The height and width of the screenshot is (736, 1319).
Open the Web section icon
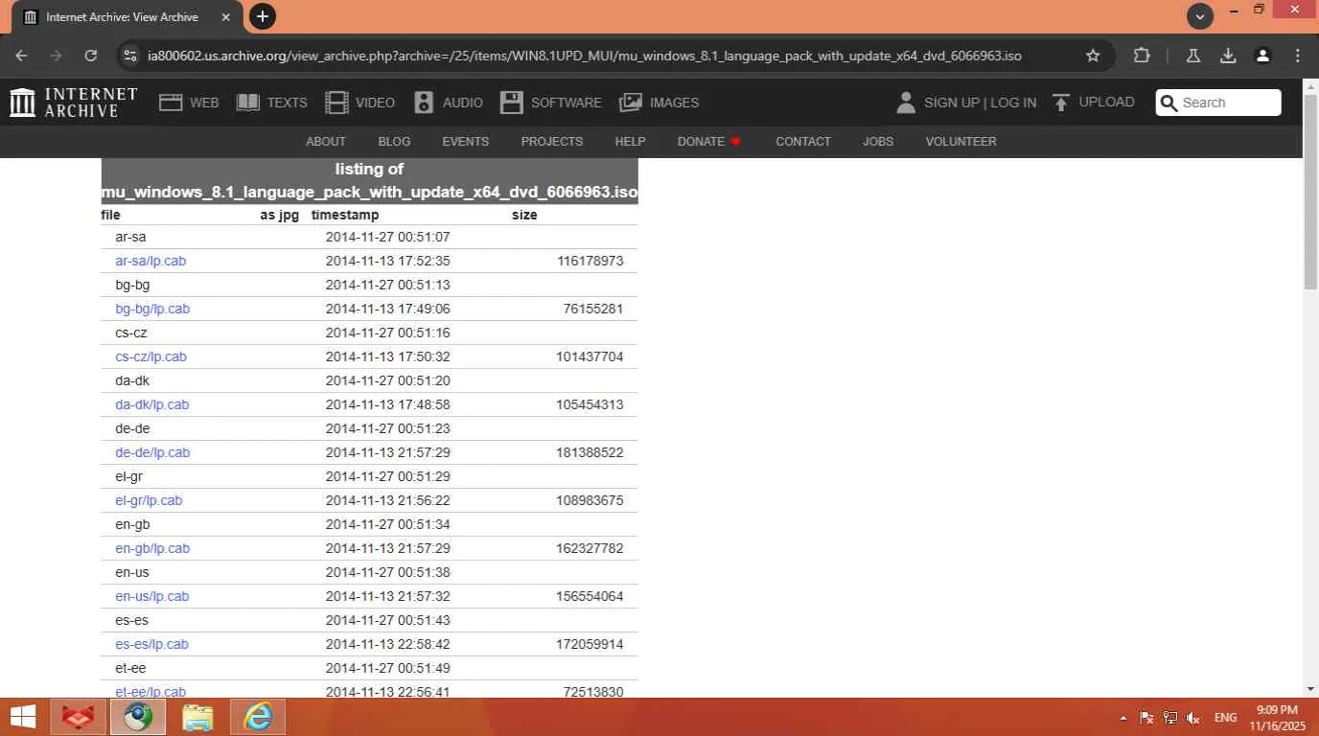pyautogui.click(x=171, y=103)
